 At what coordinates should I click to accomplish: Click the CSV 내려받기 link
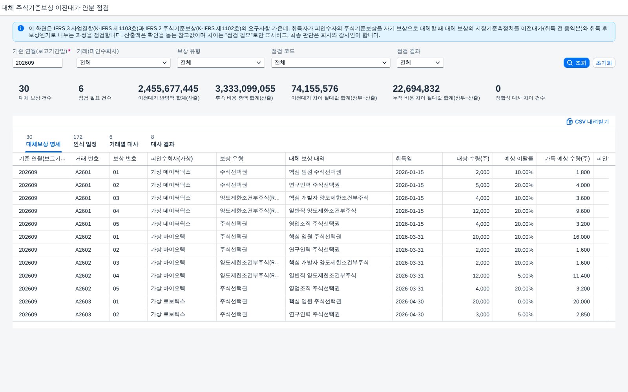click(x=588, y=122)
